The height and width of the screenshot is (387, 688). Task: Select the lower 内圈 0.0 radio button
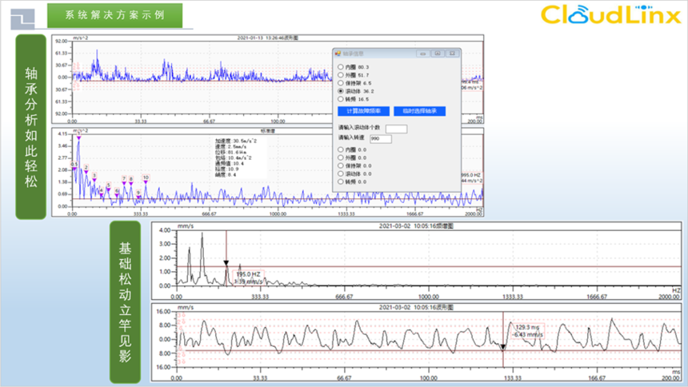pyautogui.click(x=341, y=150)
